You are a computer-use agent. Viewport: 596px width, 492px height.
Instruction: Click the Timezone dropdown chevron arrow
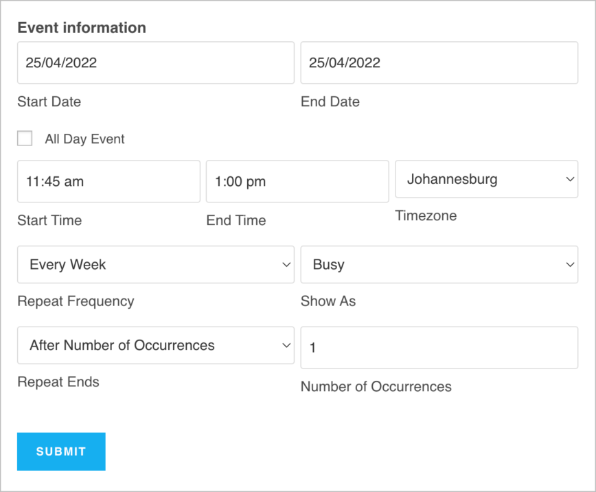(569, 179)
